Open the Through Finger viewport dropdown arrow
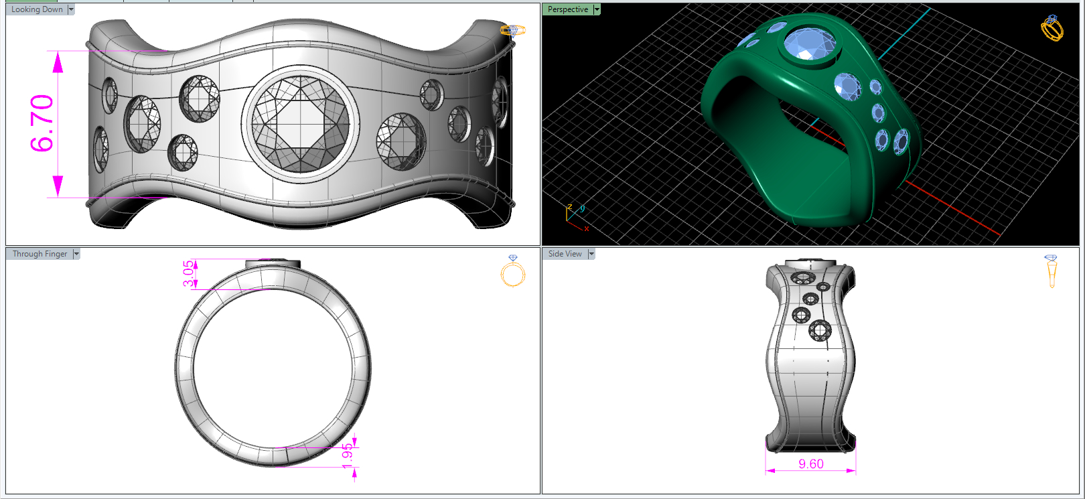 tap(76, 254)
